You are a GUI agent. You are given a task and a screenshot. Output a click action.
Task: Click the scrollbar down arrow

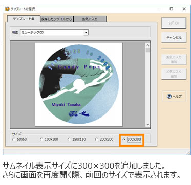(148, 124)
